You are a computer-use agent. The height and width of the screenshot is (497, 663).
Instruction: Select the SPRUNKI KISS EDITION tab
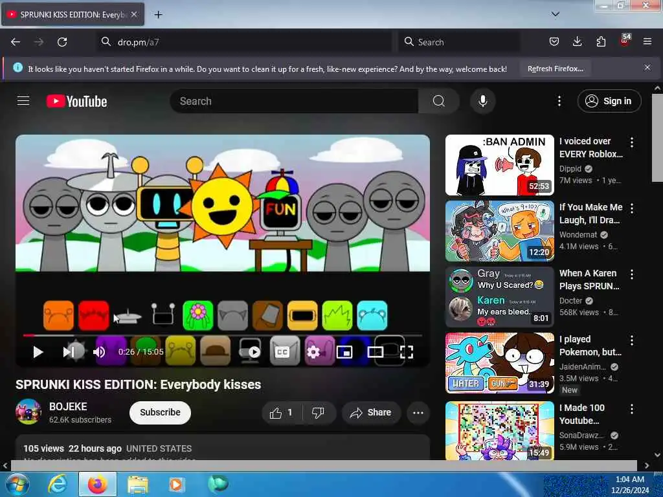(x=73, y=14)
